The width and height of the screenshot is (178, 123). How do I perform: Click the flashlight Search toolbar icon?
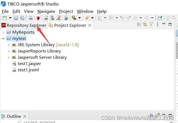click(x=87, y=18)
